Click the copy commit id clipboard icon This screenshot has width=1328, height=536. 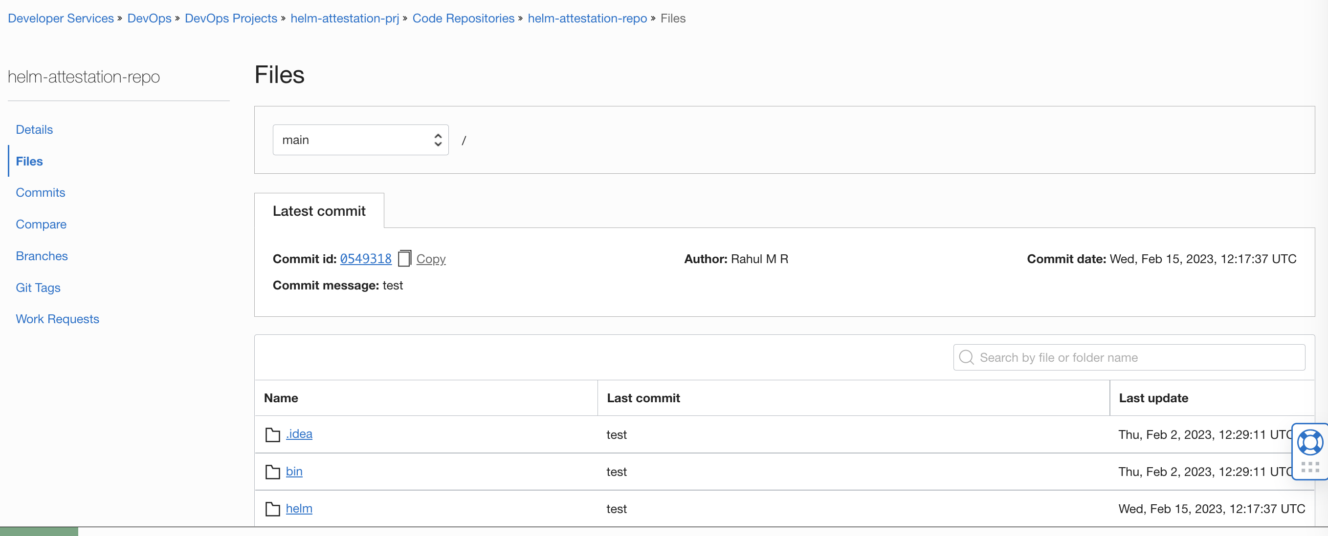(404, 258)
